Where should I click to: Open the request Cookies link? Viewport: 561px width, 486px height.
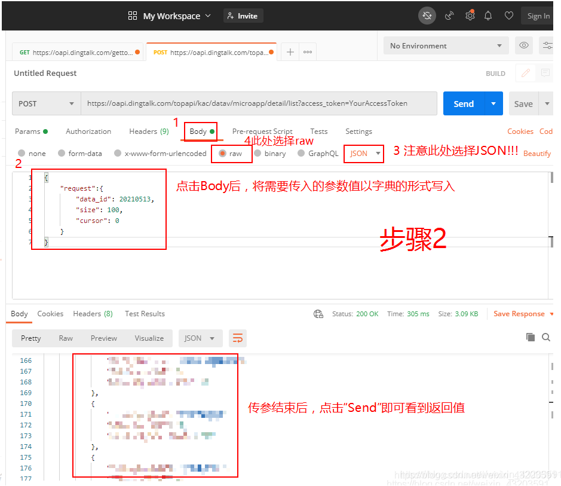(520, 132)
